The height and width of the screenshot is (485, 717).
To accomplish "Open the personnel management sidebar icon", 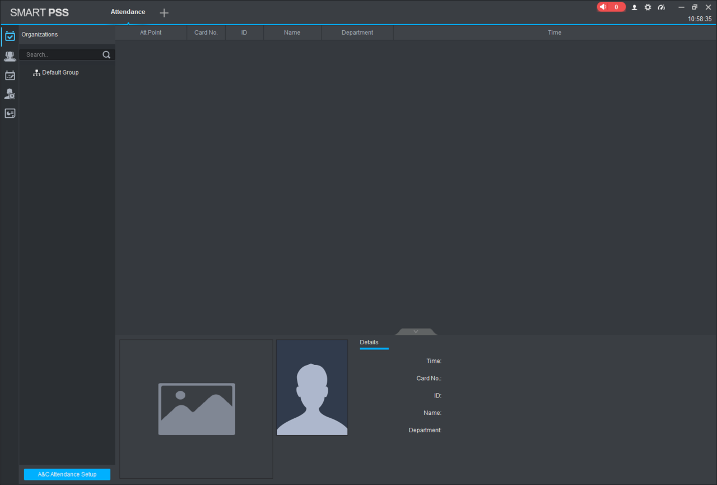I will pos(10,56).
